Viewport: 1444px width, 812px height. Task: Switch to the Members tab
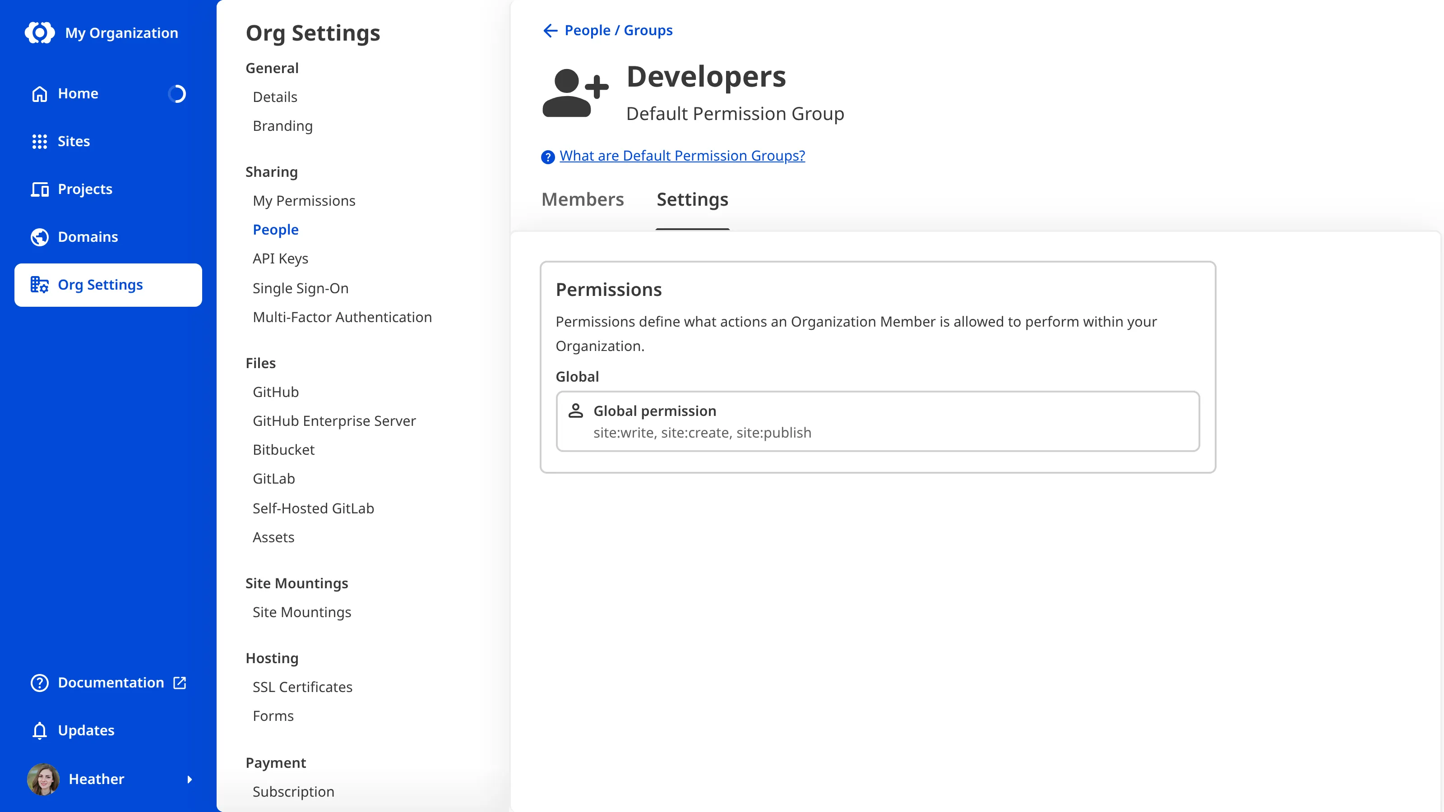583,199
